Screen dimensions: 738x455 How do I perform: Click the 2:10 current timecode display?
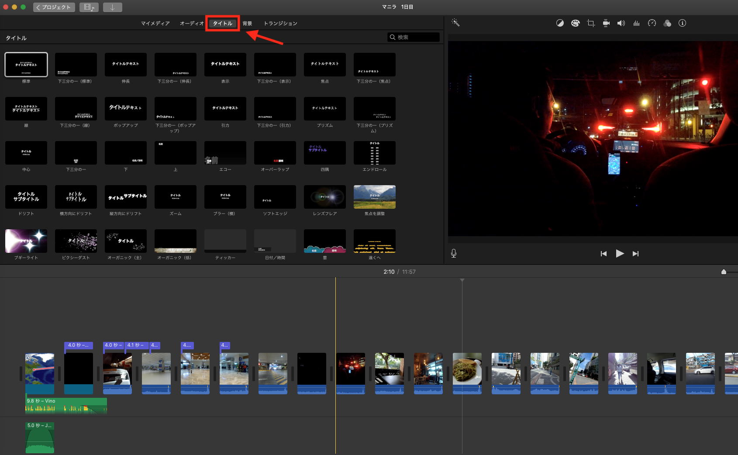389,272
